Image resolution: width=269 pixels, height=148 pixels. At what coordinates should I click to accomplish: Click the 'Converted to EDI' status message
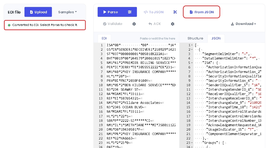(45, 25)
